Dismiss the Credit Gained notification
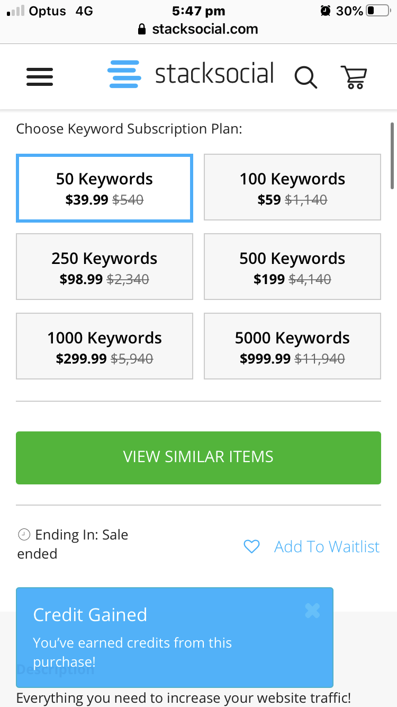This screenshot has height=707, width=397. (x=312, y=611)
